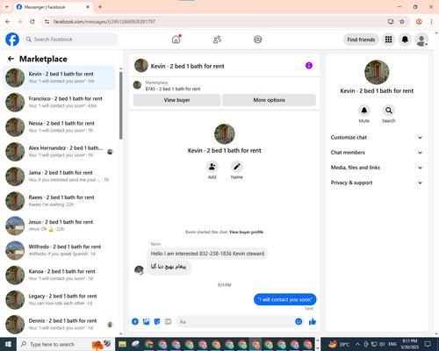Open Alex Hernandez conversation
The width and height of the screenshot is (439, 351).
[60, 152]
